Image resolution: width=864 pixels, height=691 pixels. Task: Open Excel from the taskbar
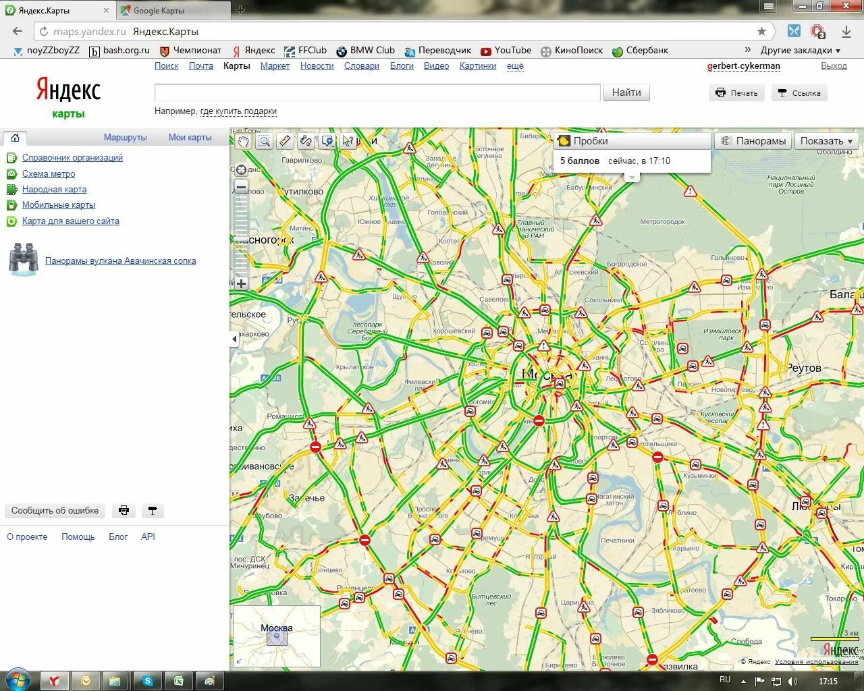coord(178,681)
